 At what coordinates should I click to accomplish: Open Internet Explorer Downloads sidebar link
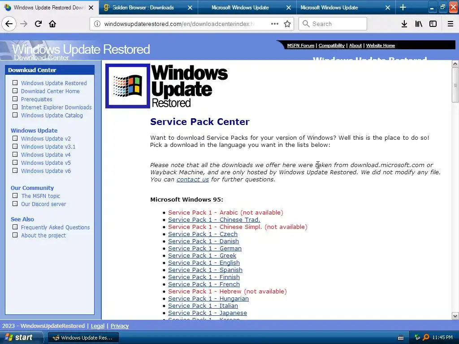(x=56, y=107)
